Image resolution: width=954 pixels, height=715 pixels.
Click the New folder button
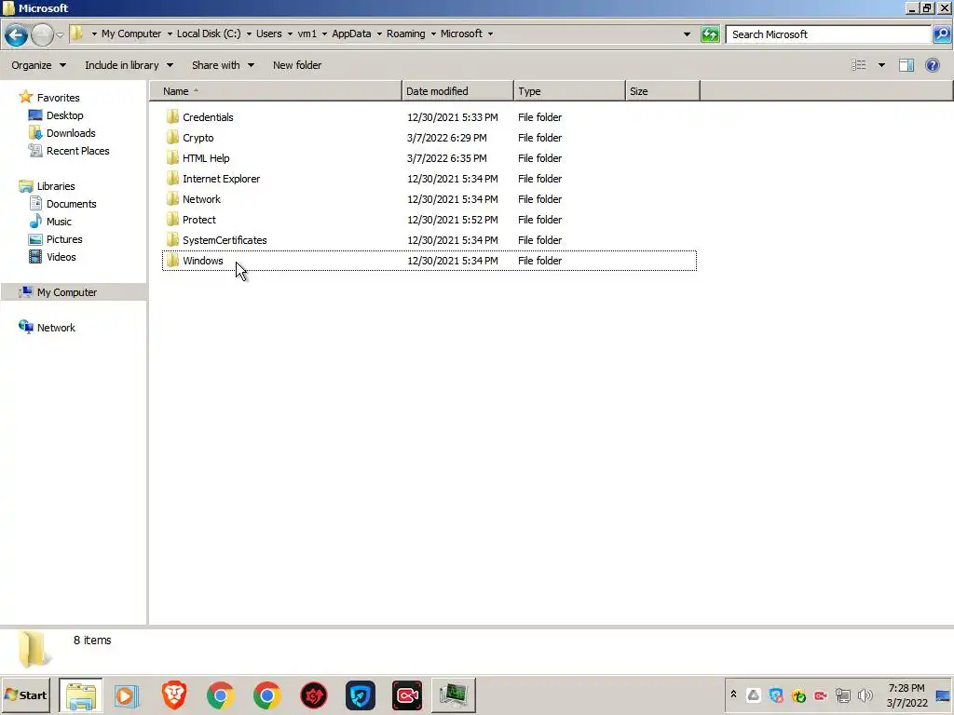coord(297,65)
